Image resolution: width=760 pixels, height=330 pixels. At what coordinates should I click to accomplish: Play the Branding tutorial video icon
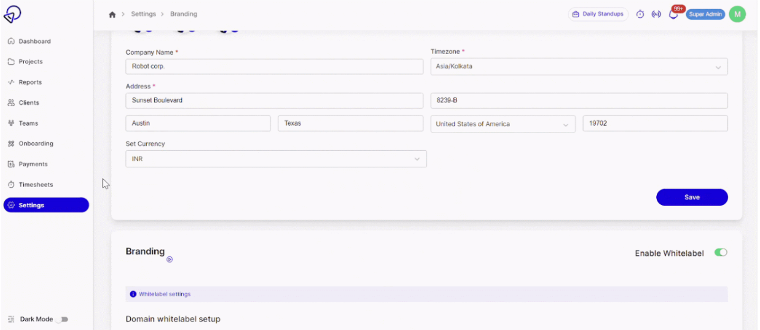point(170,259)
